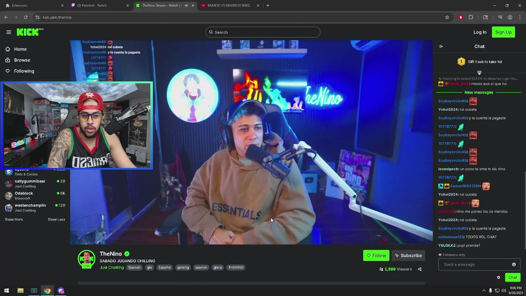526x296 pixels.
Task: Open the hamburger sidebar menu
Action: pyautogui.click(x=9, y=32)
